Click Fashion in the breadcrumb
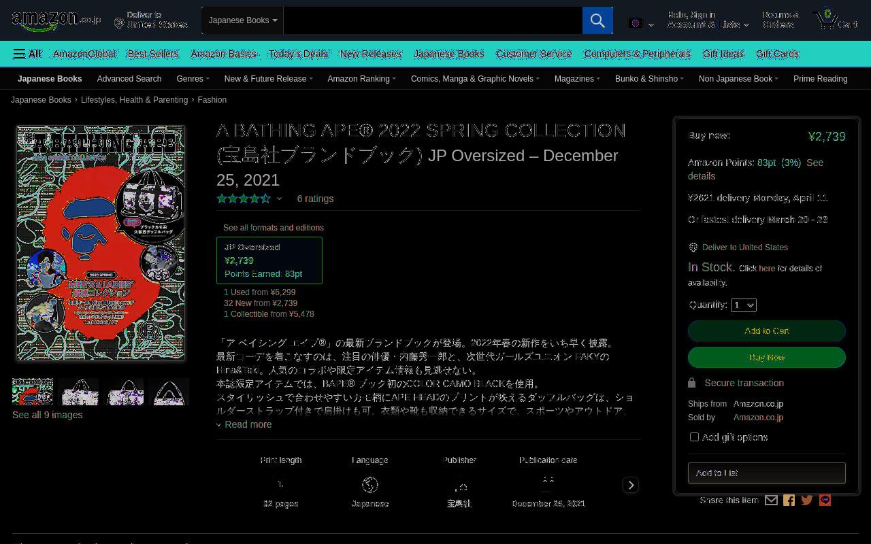The width and height of the screenshot is (871, 544). [212, 100]
